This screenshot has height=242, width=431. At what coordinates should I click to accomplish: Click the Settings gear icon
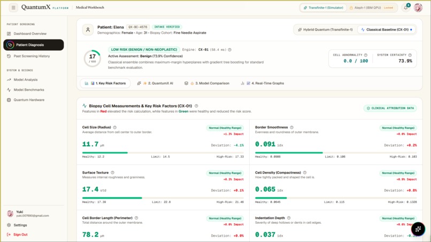pyautogui.click(x=9, y=225)
